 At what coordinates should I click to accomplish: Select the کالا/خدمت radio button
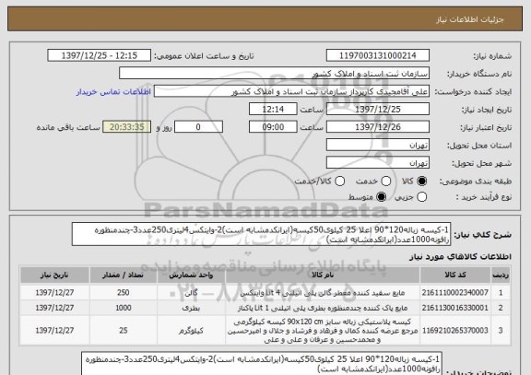(x=339, y=182)
